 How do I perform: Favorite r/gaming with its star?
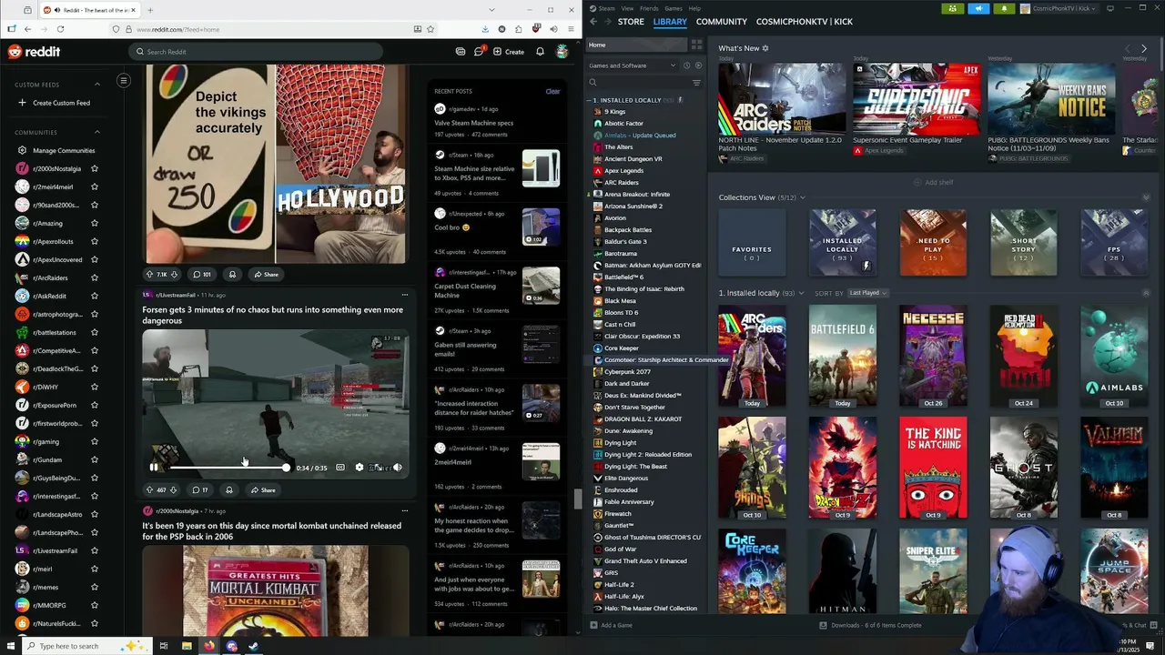tap(94, 441)
